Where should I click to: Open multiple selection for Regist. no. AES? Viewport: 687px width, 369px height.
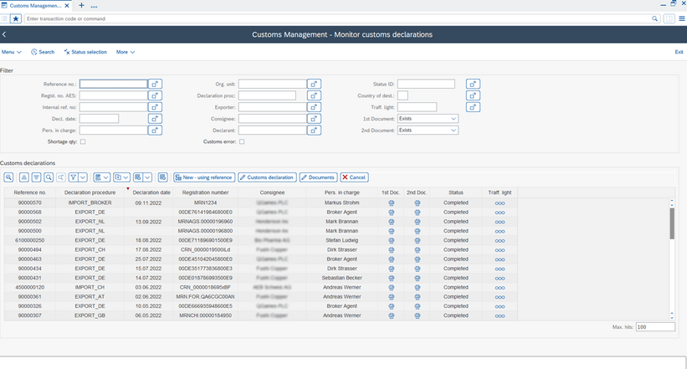point(155,95)
